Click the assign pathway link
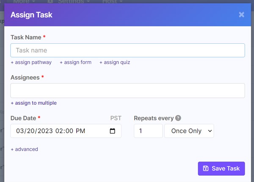Screen dimensions: 254x182 coord(31,62)
